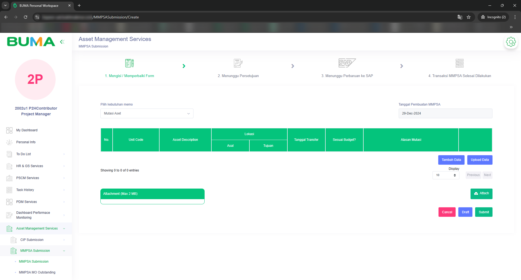Image resolution: width=521 pixels, height=280 pixels.
Task: Click the Menunggu Persetujuan step icon
Action: point(238,63)
